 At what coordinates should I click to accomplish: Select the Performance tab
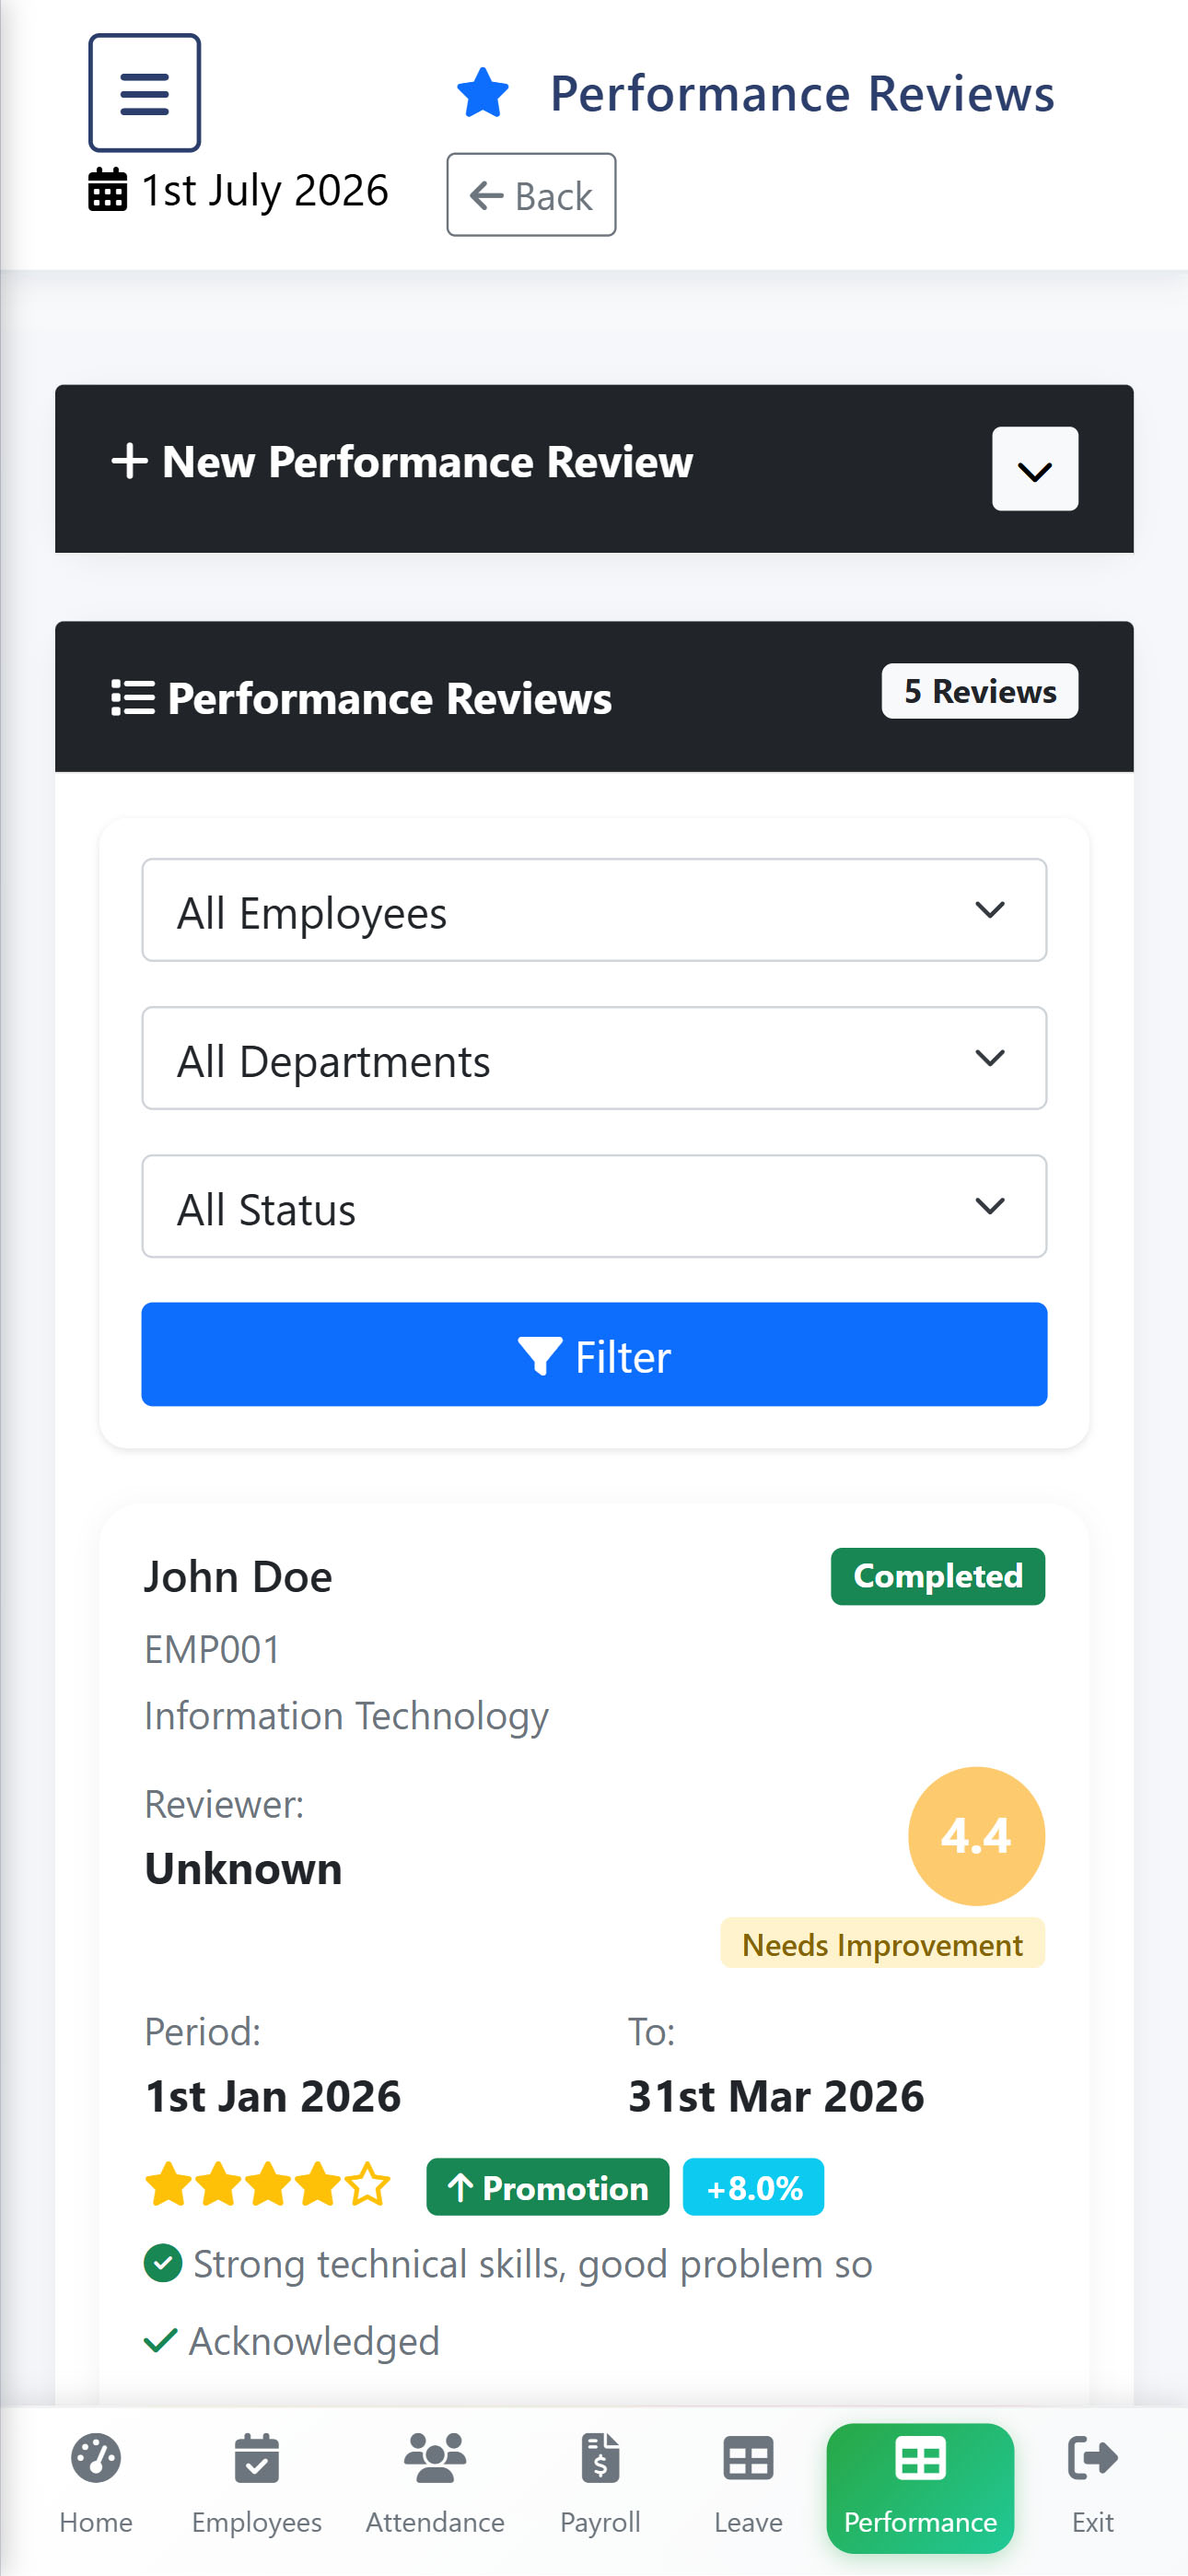pyautogui.click(x=920, y=2488)
